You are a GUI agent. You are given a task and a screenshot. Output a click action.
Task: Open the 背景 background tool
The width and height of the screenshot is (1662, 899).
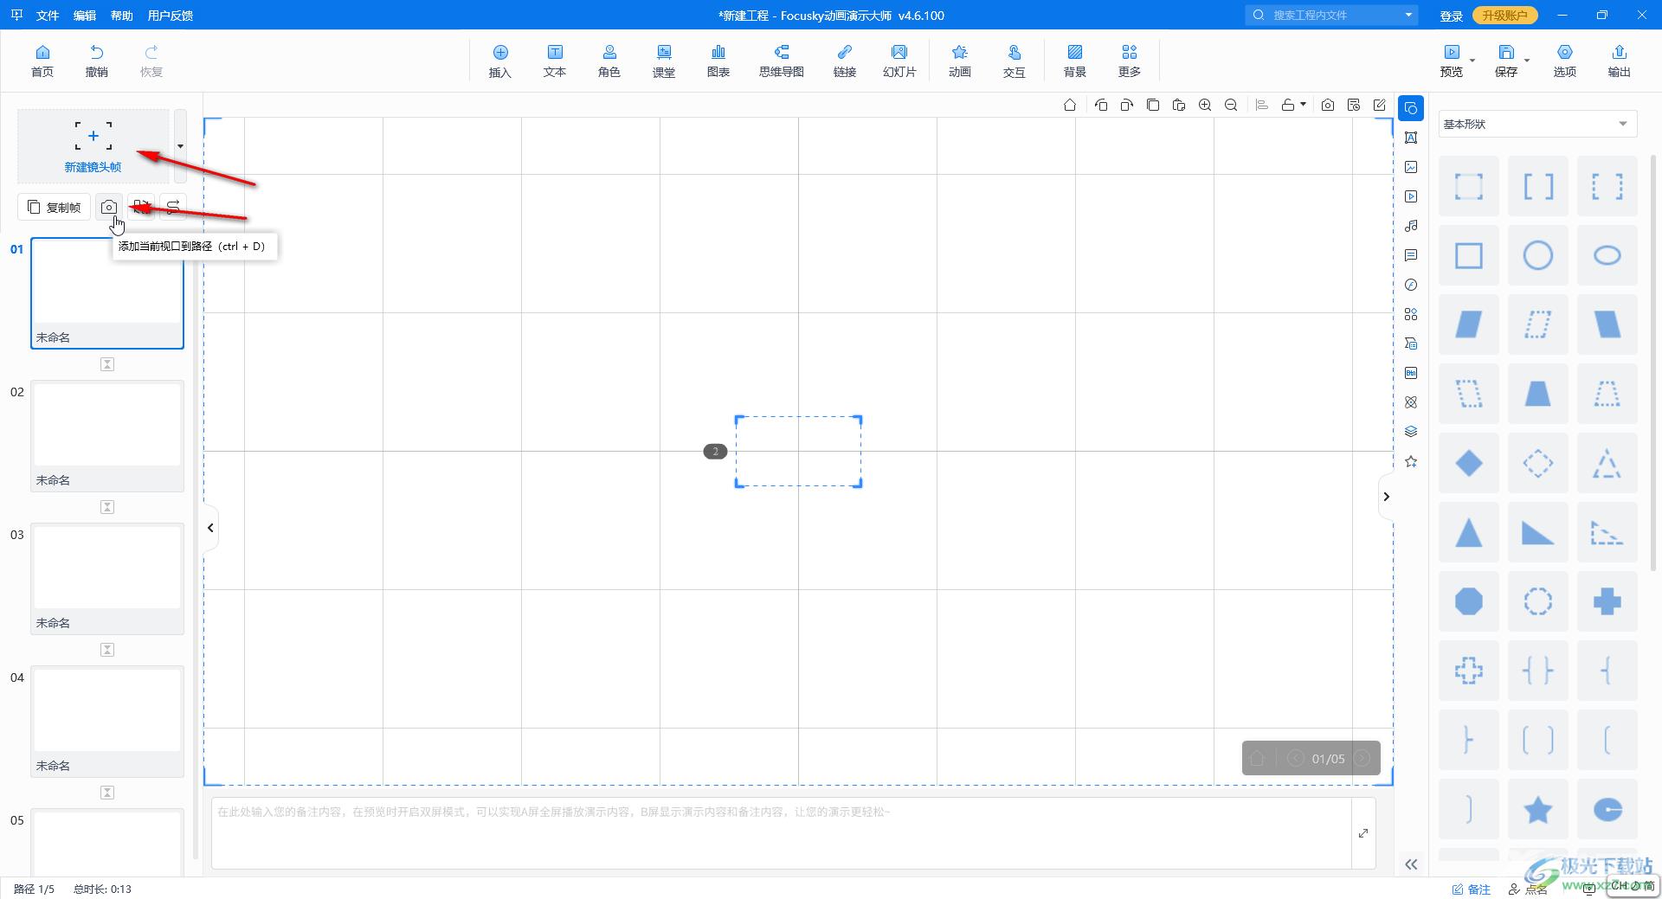coord(1075,61)
